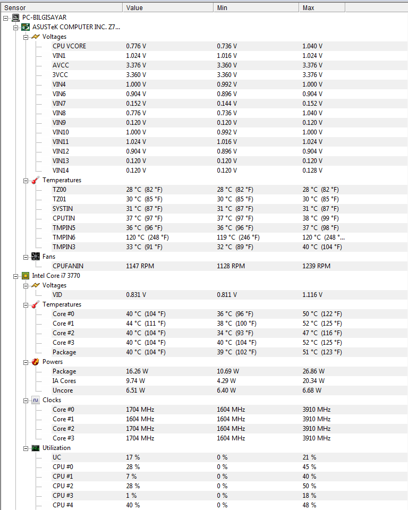
Task: Select the CPU VCORE row
Action: 69,46
